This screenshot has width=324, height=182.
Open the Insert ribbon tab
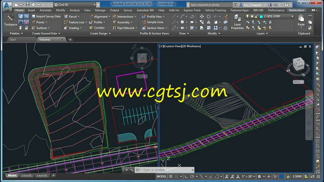click(x=32, y=10)
